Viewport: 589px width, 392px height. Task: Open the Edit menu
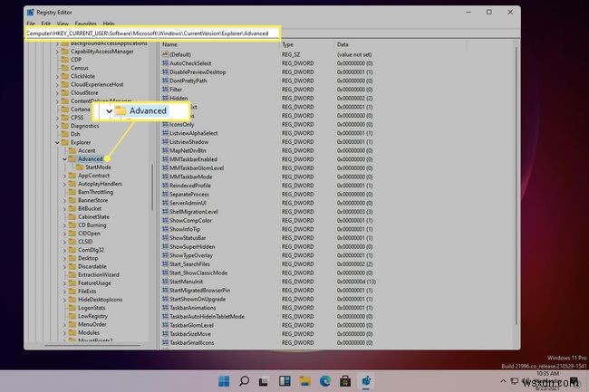coord(46,24)
